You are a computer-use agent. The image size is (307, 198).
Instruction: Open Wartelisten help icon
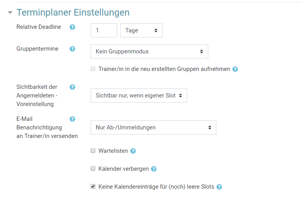pos(133,151)
